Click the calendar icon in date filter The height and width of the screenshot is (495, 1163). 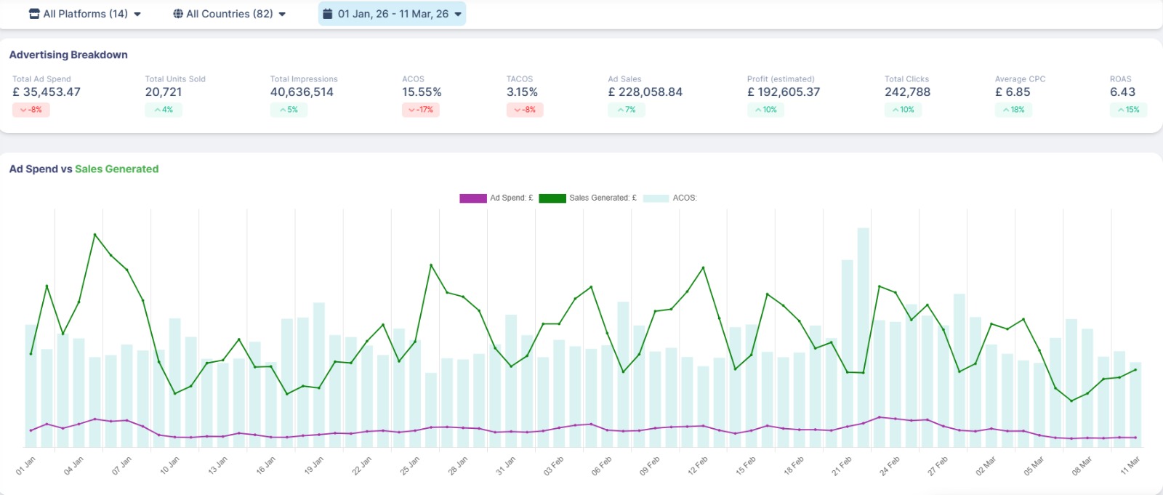pyautogui.click(x=328, y=14)
